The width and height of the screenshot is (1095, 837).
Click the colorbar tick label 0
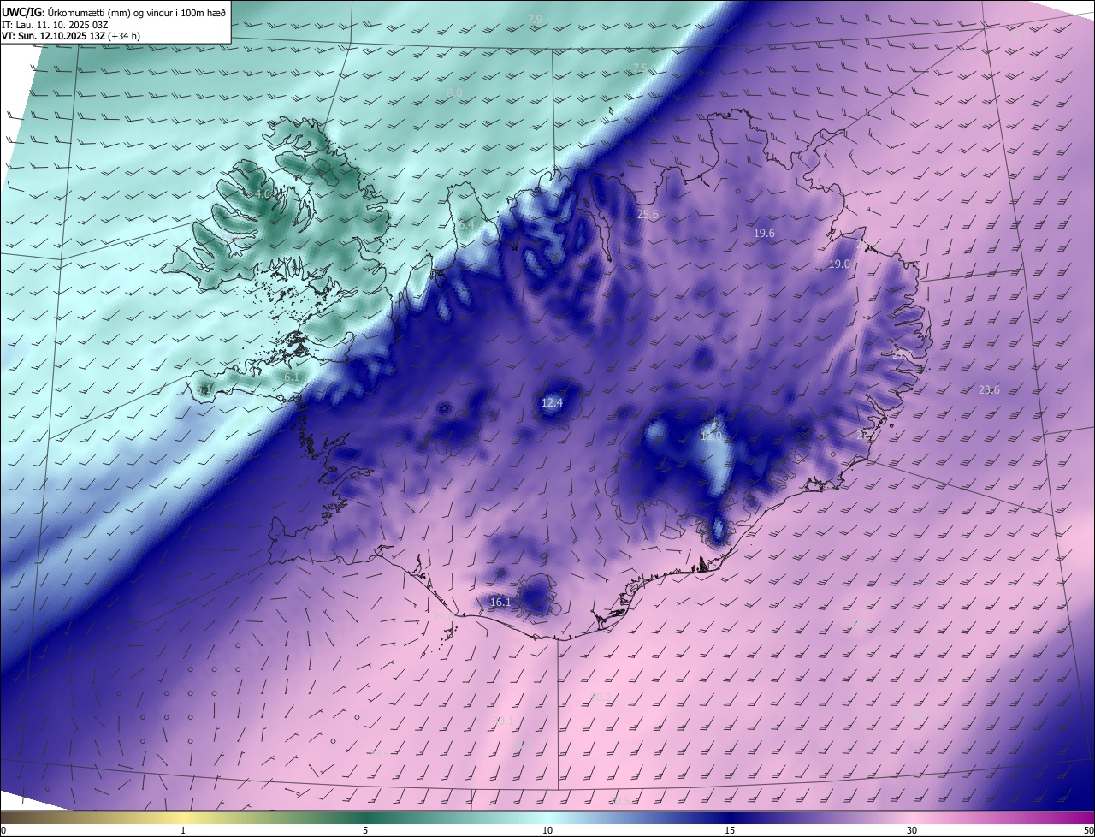(3, 830)
